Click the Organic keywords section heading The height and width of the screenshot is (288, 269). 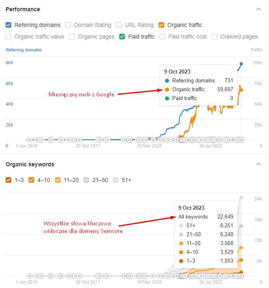click(30, 164)
